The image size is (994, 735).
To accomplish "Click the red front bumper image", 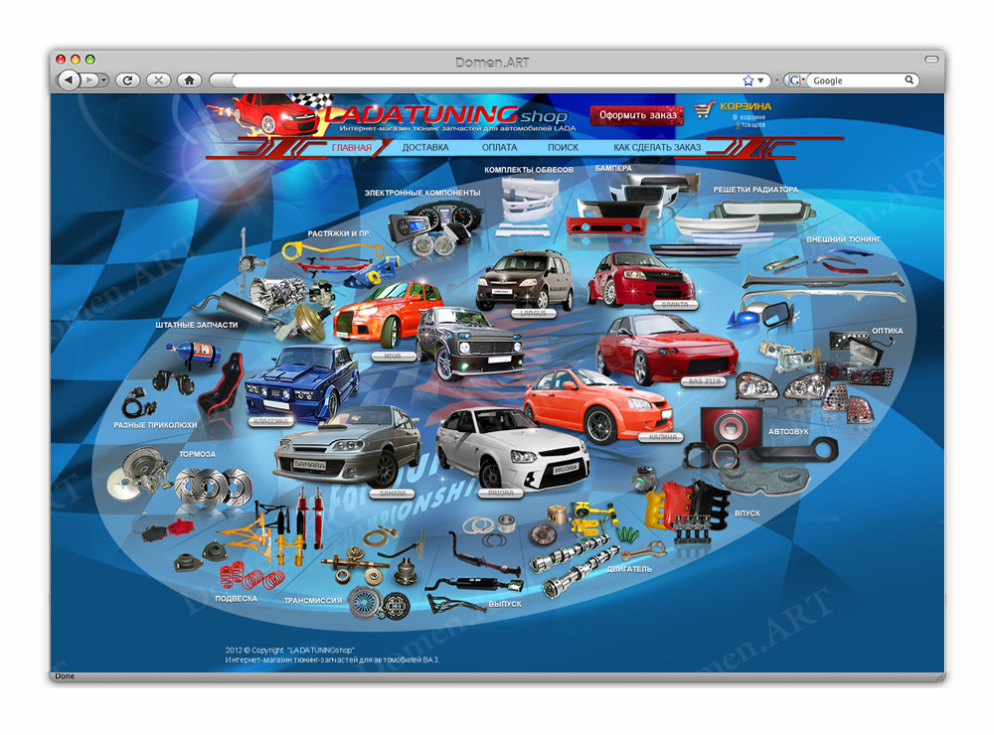I will point(604,225).
